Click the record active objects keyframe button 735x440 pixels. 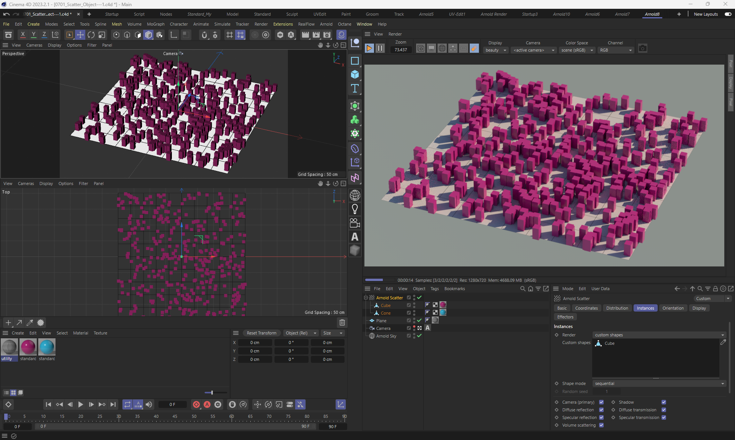196,404
